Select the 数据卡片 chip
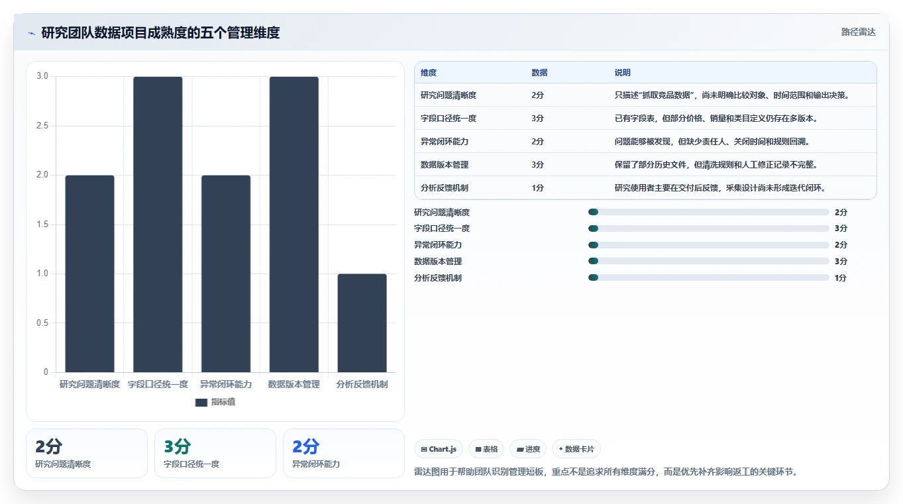This screenshot has width=903, height=504. (x=576, y=449)
